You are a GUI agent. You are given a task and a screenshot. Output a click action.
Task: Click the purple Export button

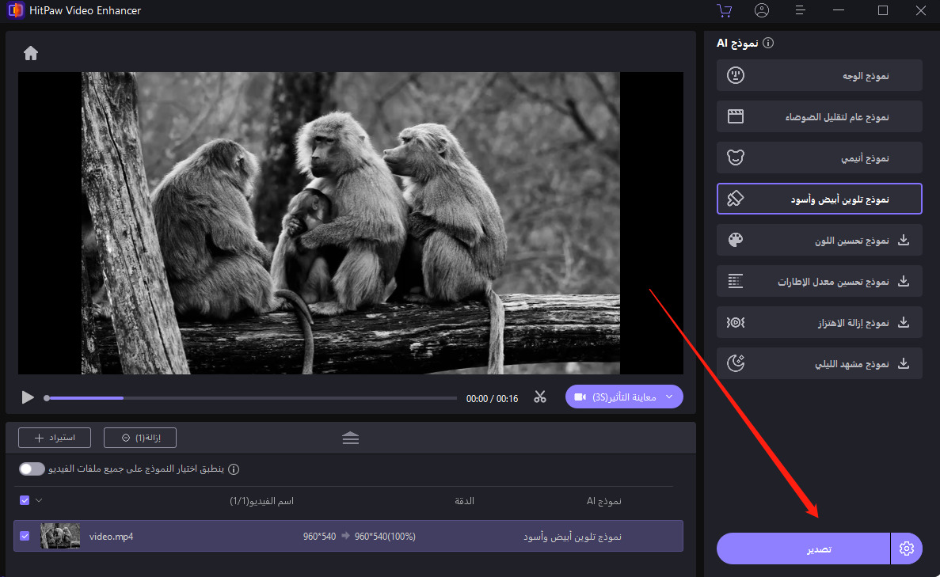(x=803, y=549)
